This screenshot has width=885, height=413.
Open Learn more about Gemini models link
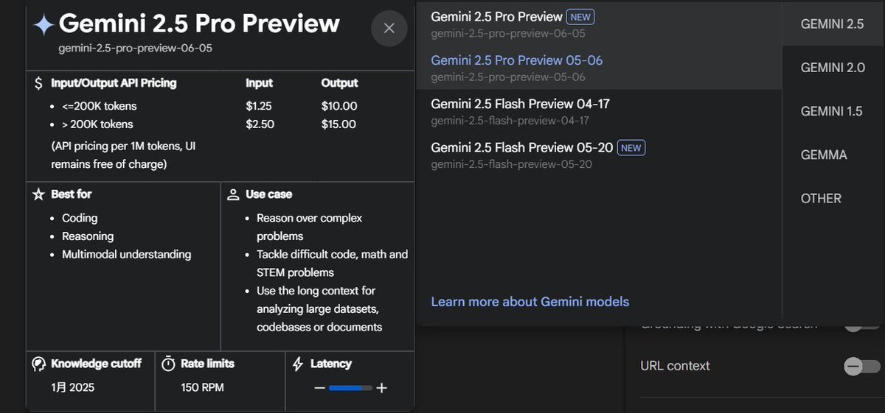point(530,302)
